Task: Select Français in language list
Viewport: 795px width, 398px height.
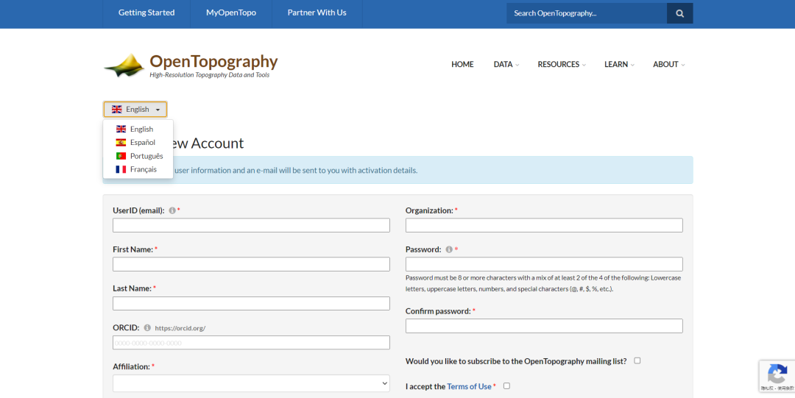Action: [x=138, y=169]
